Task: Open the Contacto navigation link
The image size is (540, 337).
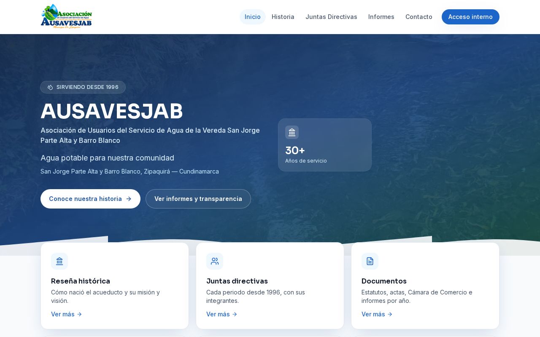Action: [419, 17]
